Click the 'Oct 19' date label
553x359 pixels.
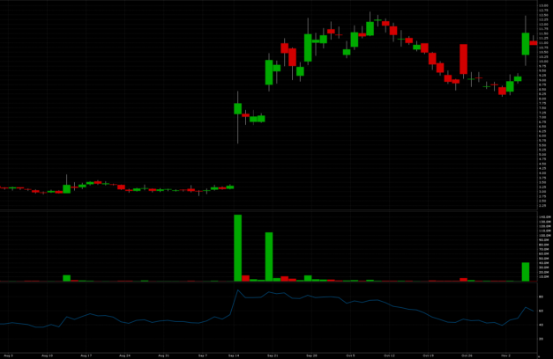pyautogui.click(x=428, y=355)
